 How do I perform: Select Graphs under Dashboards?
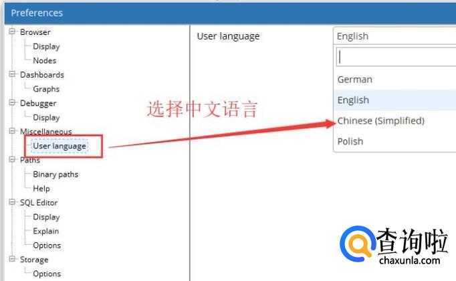coord(46,89)
